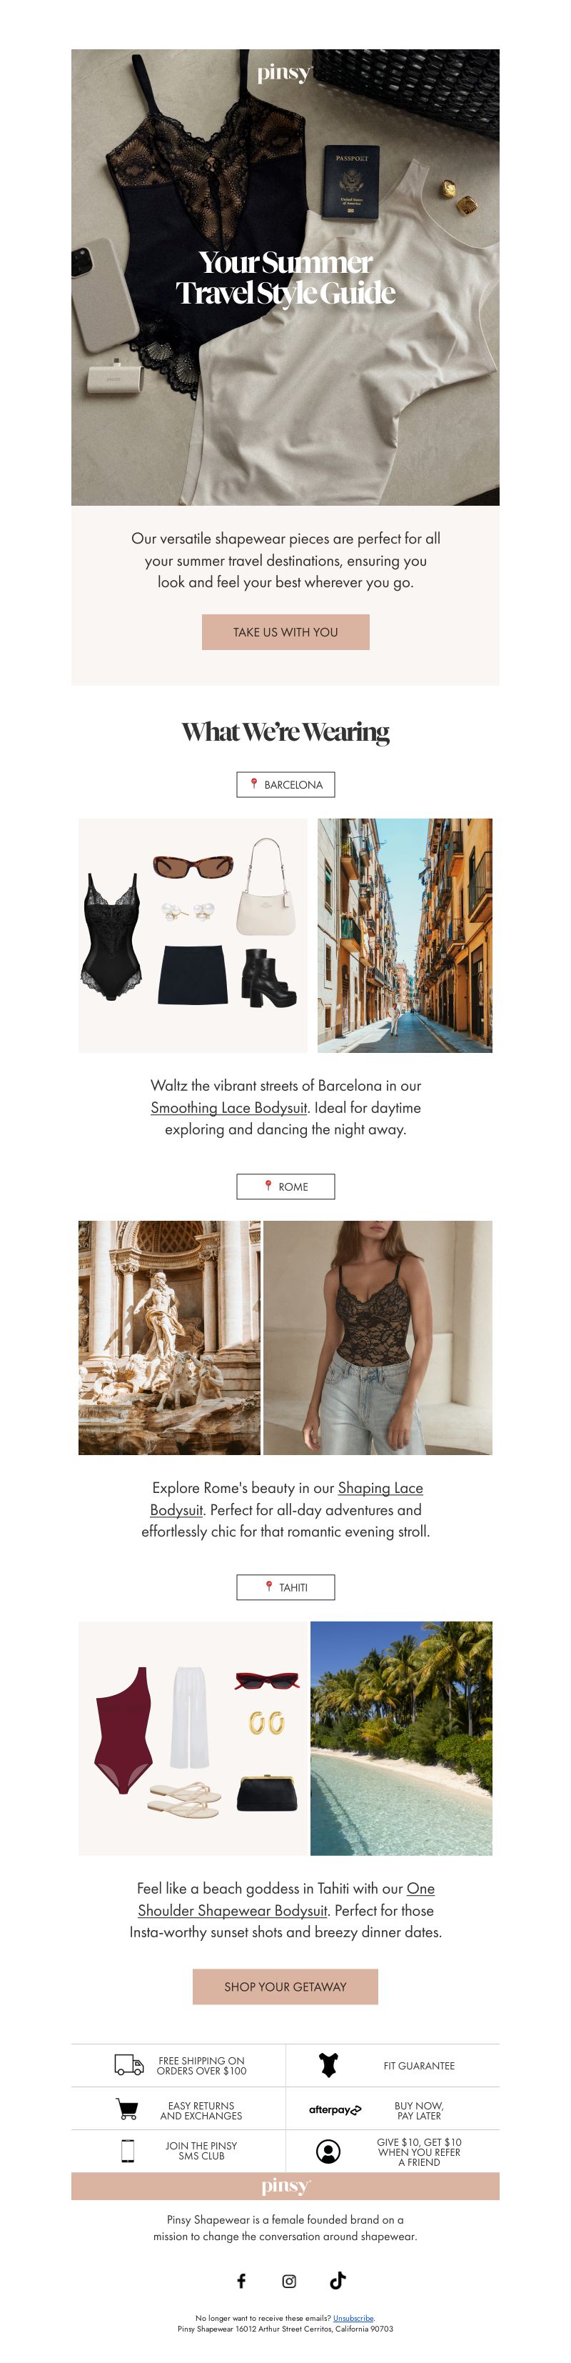
Task: Click the Shop Your Getaway button
Action: pyautogui.click(x=285, y=1986)
